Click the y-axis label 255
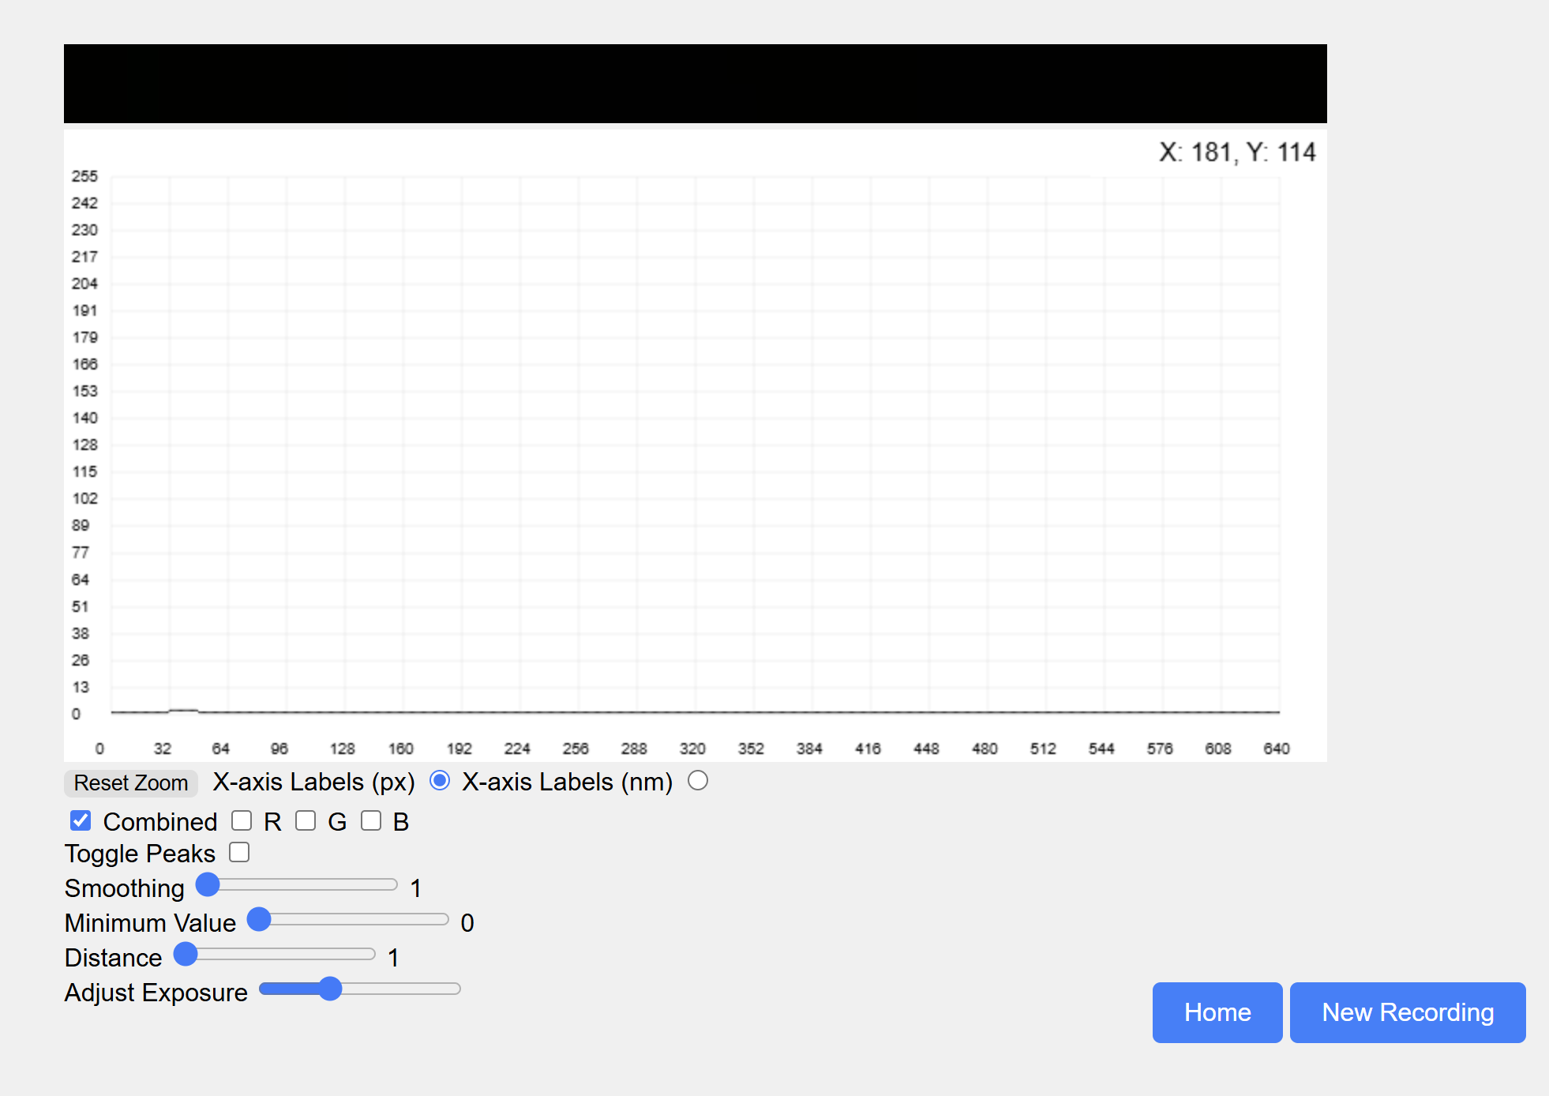 point(84,176)
